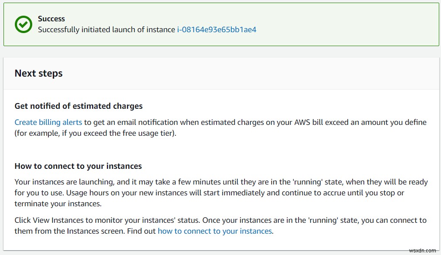Click Create billing alerts link
This screenshot has height=255, width=441.
click(x=48, y=122)
